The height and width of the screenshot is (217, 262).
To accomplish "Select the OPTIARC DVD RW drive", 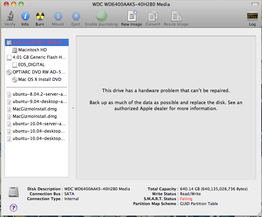I will 37,72.
